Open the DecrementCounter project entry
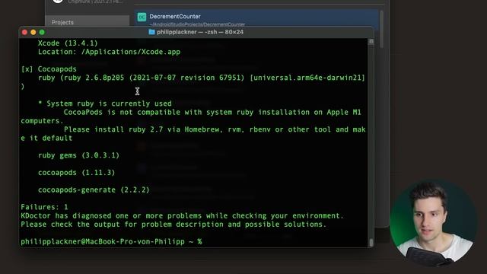Screen dimensions: 487x274 tap(256, 18)
